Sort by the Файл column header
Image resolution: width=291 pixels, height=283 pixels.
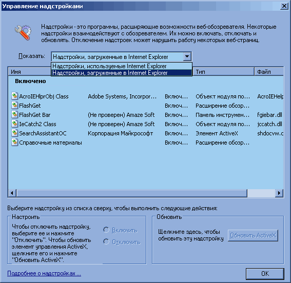pyautogui.click(x=269, y=72)
